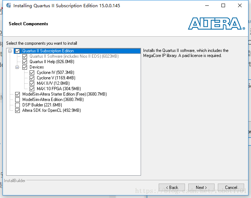The width and height of the screenshot is (251, 198).
Task: Select the Cyclone IV (507.3MB) label
Action: pos(56,72)
